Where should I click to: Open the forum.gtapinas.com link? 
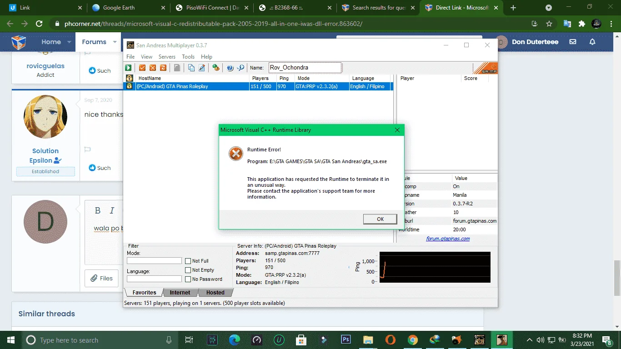(x=448, y=239)
